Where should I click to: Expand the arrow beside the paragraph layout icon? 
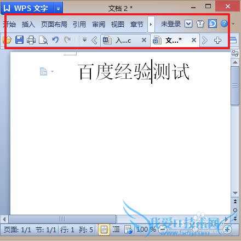click(x=53, y=71)
